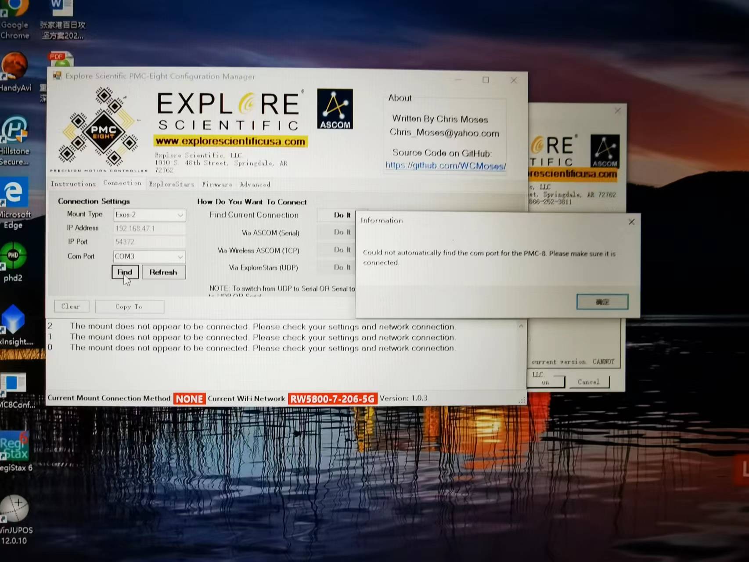Click the IP Port input field
The image size is (749, 562).
tap(149, 242)
